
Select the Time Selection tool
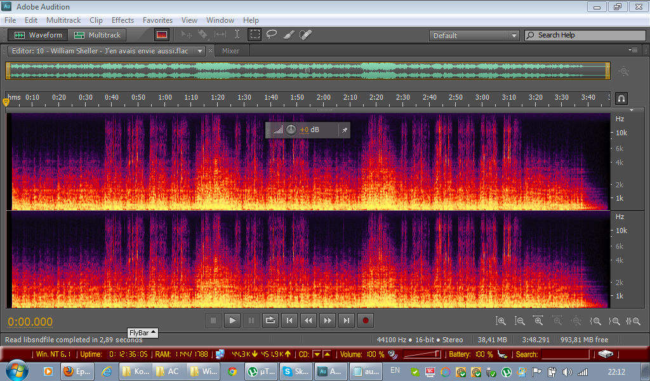237,35
